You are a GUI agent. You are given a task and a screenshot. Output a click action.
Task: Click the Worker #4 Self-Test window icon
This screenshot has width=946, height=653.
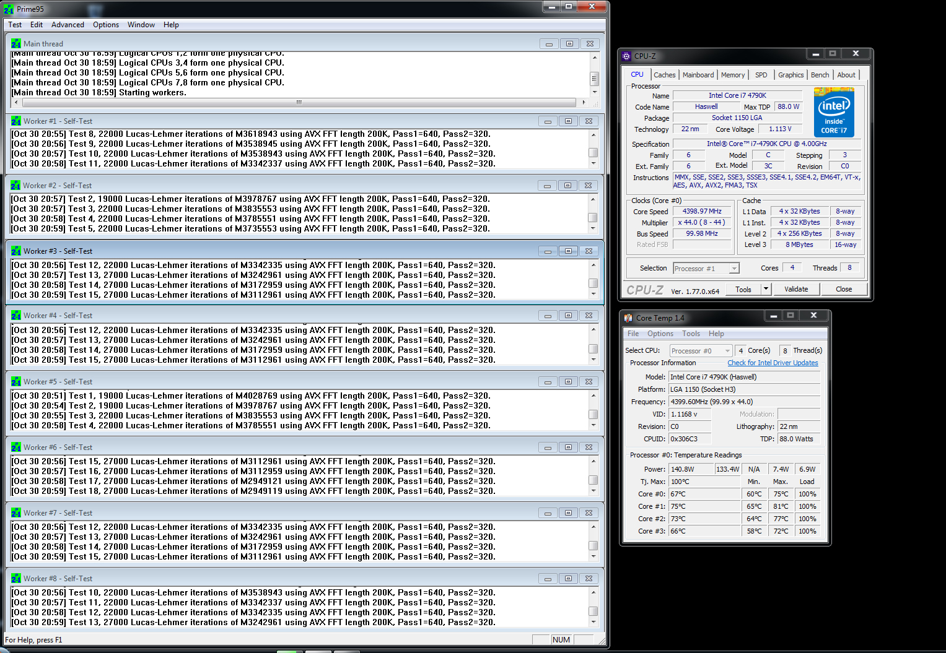[15, 316]
